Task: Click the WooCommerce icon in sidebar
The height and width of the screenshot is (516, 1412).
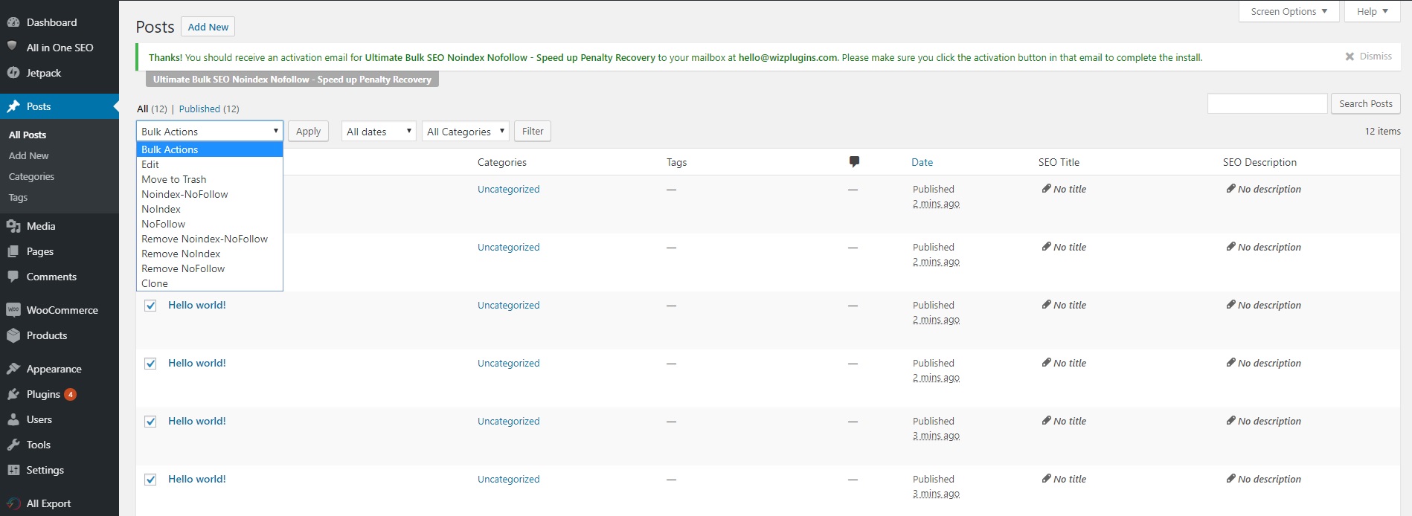Action: [13, 310]
